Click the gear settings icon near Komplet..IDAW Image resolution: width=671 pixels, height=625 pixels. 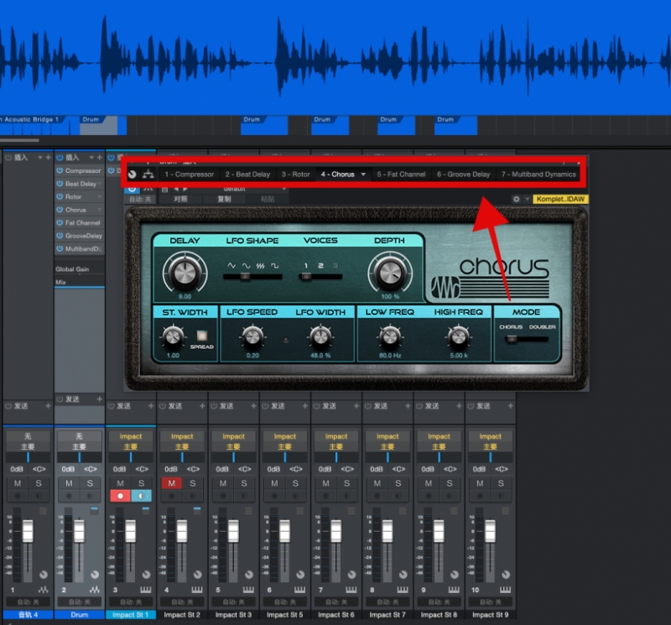pyautogui.click(x=516, y=199)
